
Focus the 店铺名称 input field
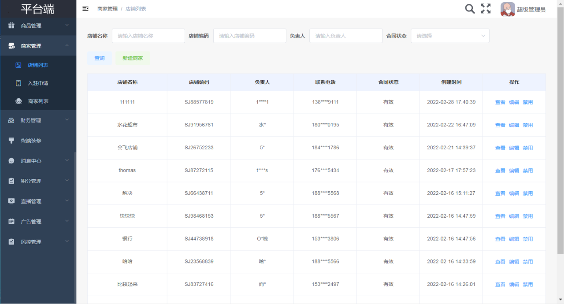[148, 36]
